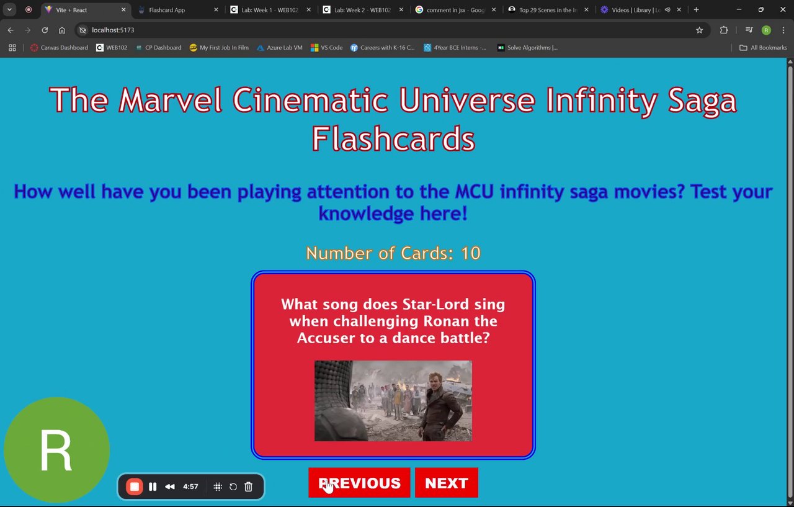Flip the Star-Lord flashcard question text
794x507 pixels.
tap(393, 321)
